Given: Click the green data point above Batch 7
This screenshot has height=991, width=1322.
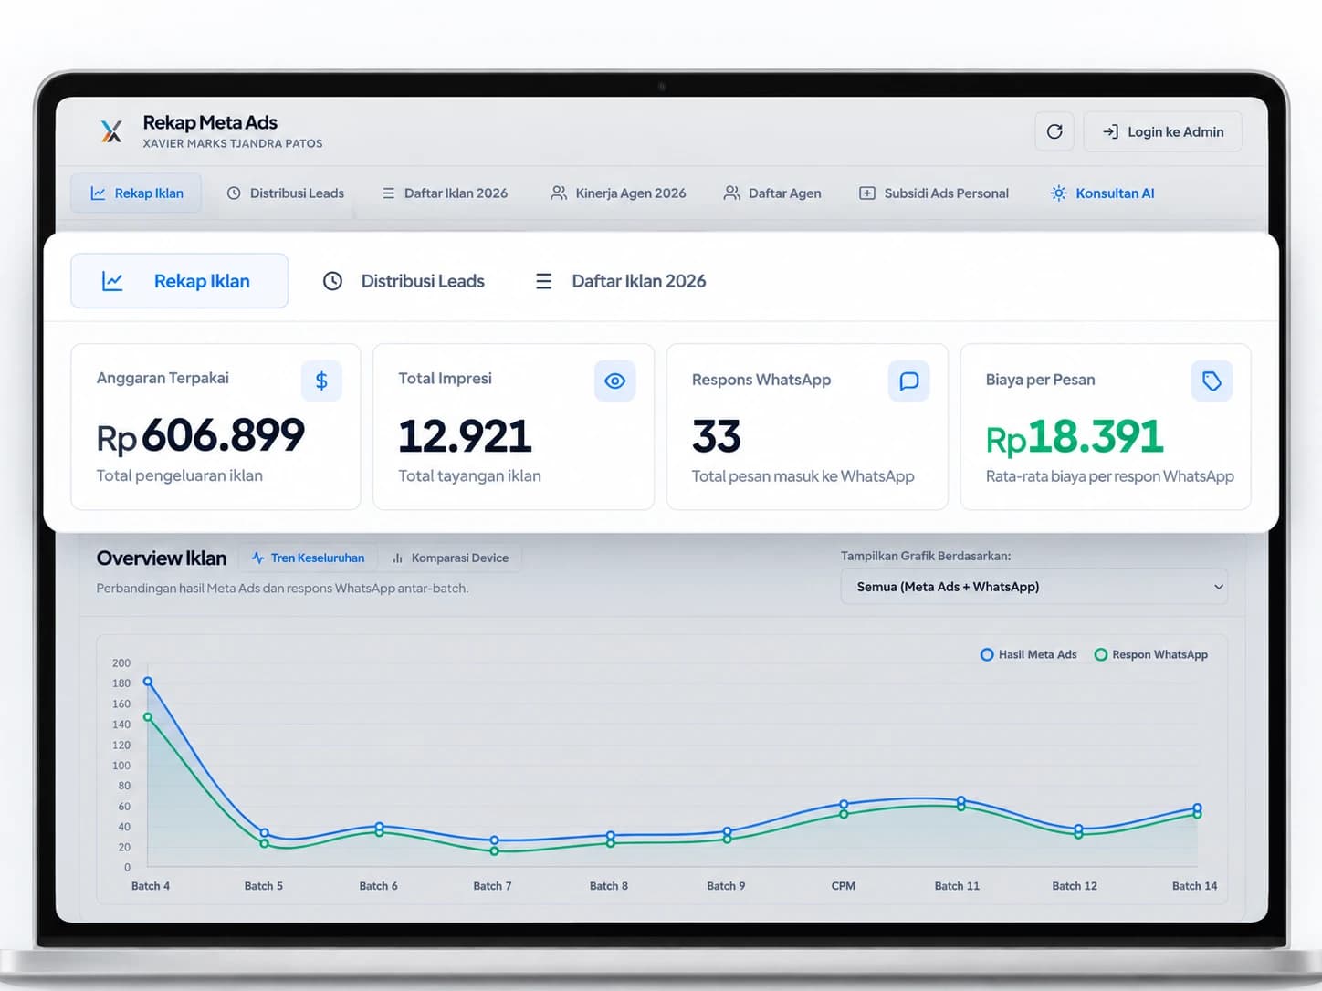Looking at the screenshot, I should point(494,851).
